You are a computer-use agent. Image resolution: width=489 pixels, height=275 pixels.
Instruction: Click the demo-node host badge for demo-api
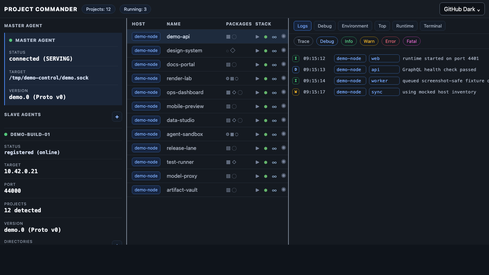pos(146,37)
